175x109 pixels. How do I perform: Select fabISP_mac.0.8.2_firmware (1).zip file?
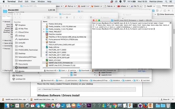(62, 65)
